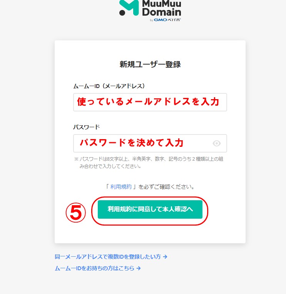This screenshot has height=294, width=286.
Task: Click the red 使っているメールアドレスを入力 annotation
Action: pos(148,102)
